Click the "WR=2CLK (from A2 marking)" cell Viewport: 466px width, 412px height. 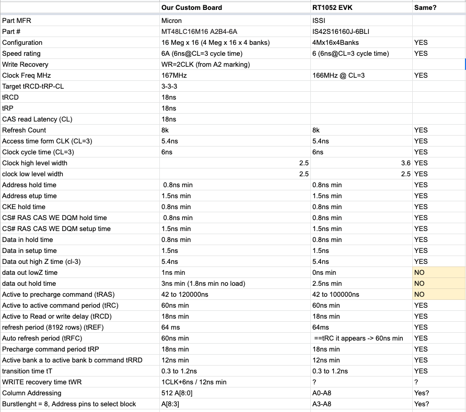[x=206, y=65]
